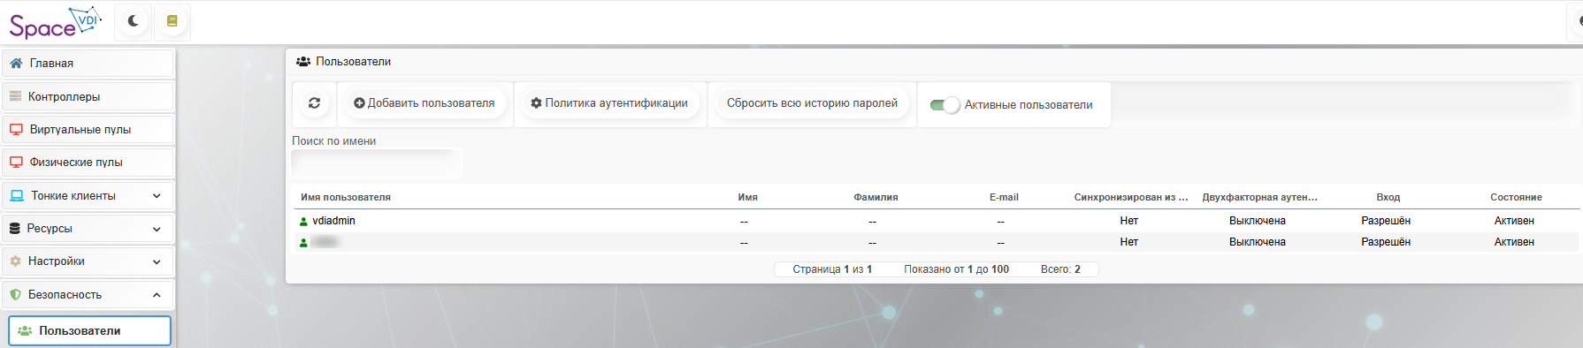Click the refresh users list icon
The height and width of the screenshot is (348, 1583).
pos(314,103)
